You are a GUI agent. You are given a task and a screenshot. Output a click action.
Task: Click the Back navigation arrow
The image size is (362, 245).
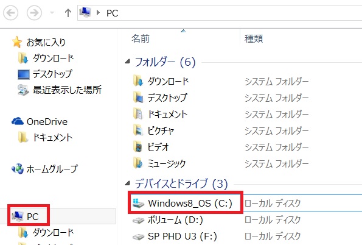10,13
